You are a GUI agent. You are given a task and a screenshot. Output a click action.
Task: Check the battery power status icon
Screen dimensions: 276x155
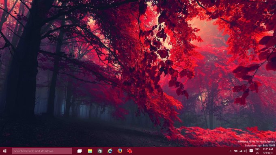coord(236,151)
